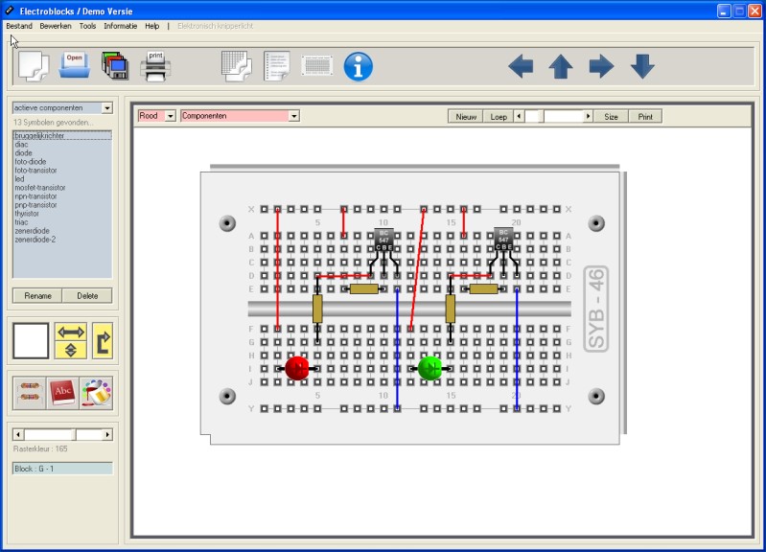Open the paint bucket color icon
Screen dimensions: 766x552
click(x=96, y=393)
